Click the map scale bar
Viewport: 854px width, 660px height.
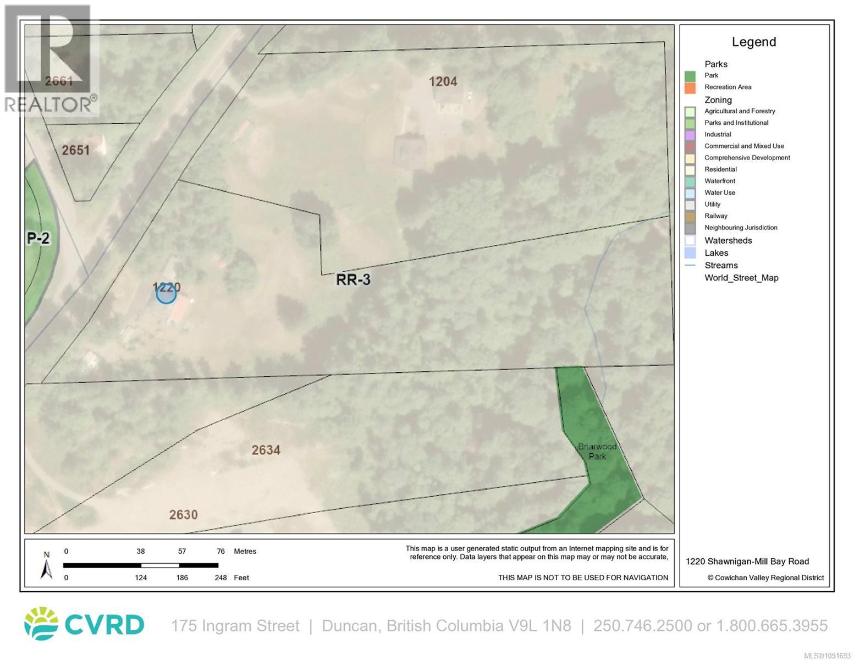[141, 565]
